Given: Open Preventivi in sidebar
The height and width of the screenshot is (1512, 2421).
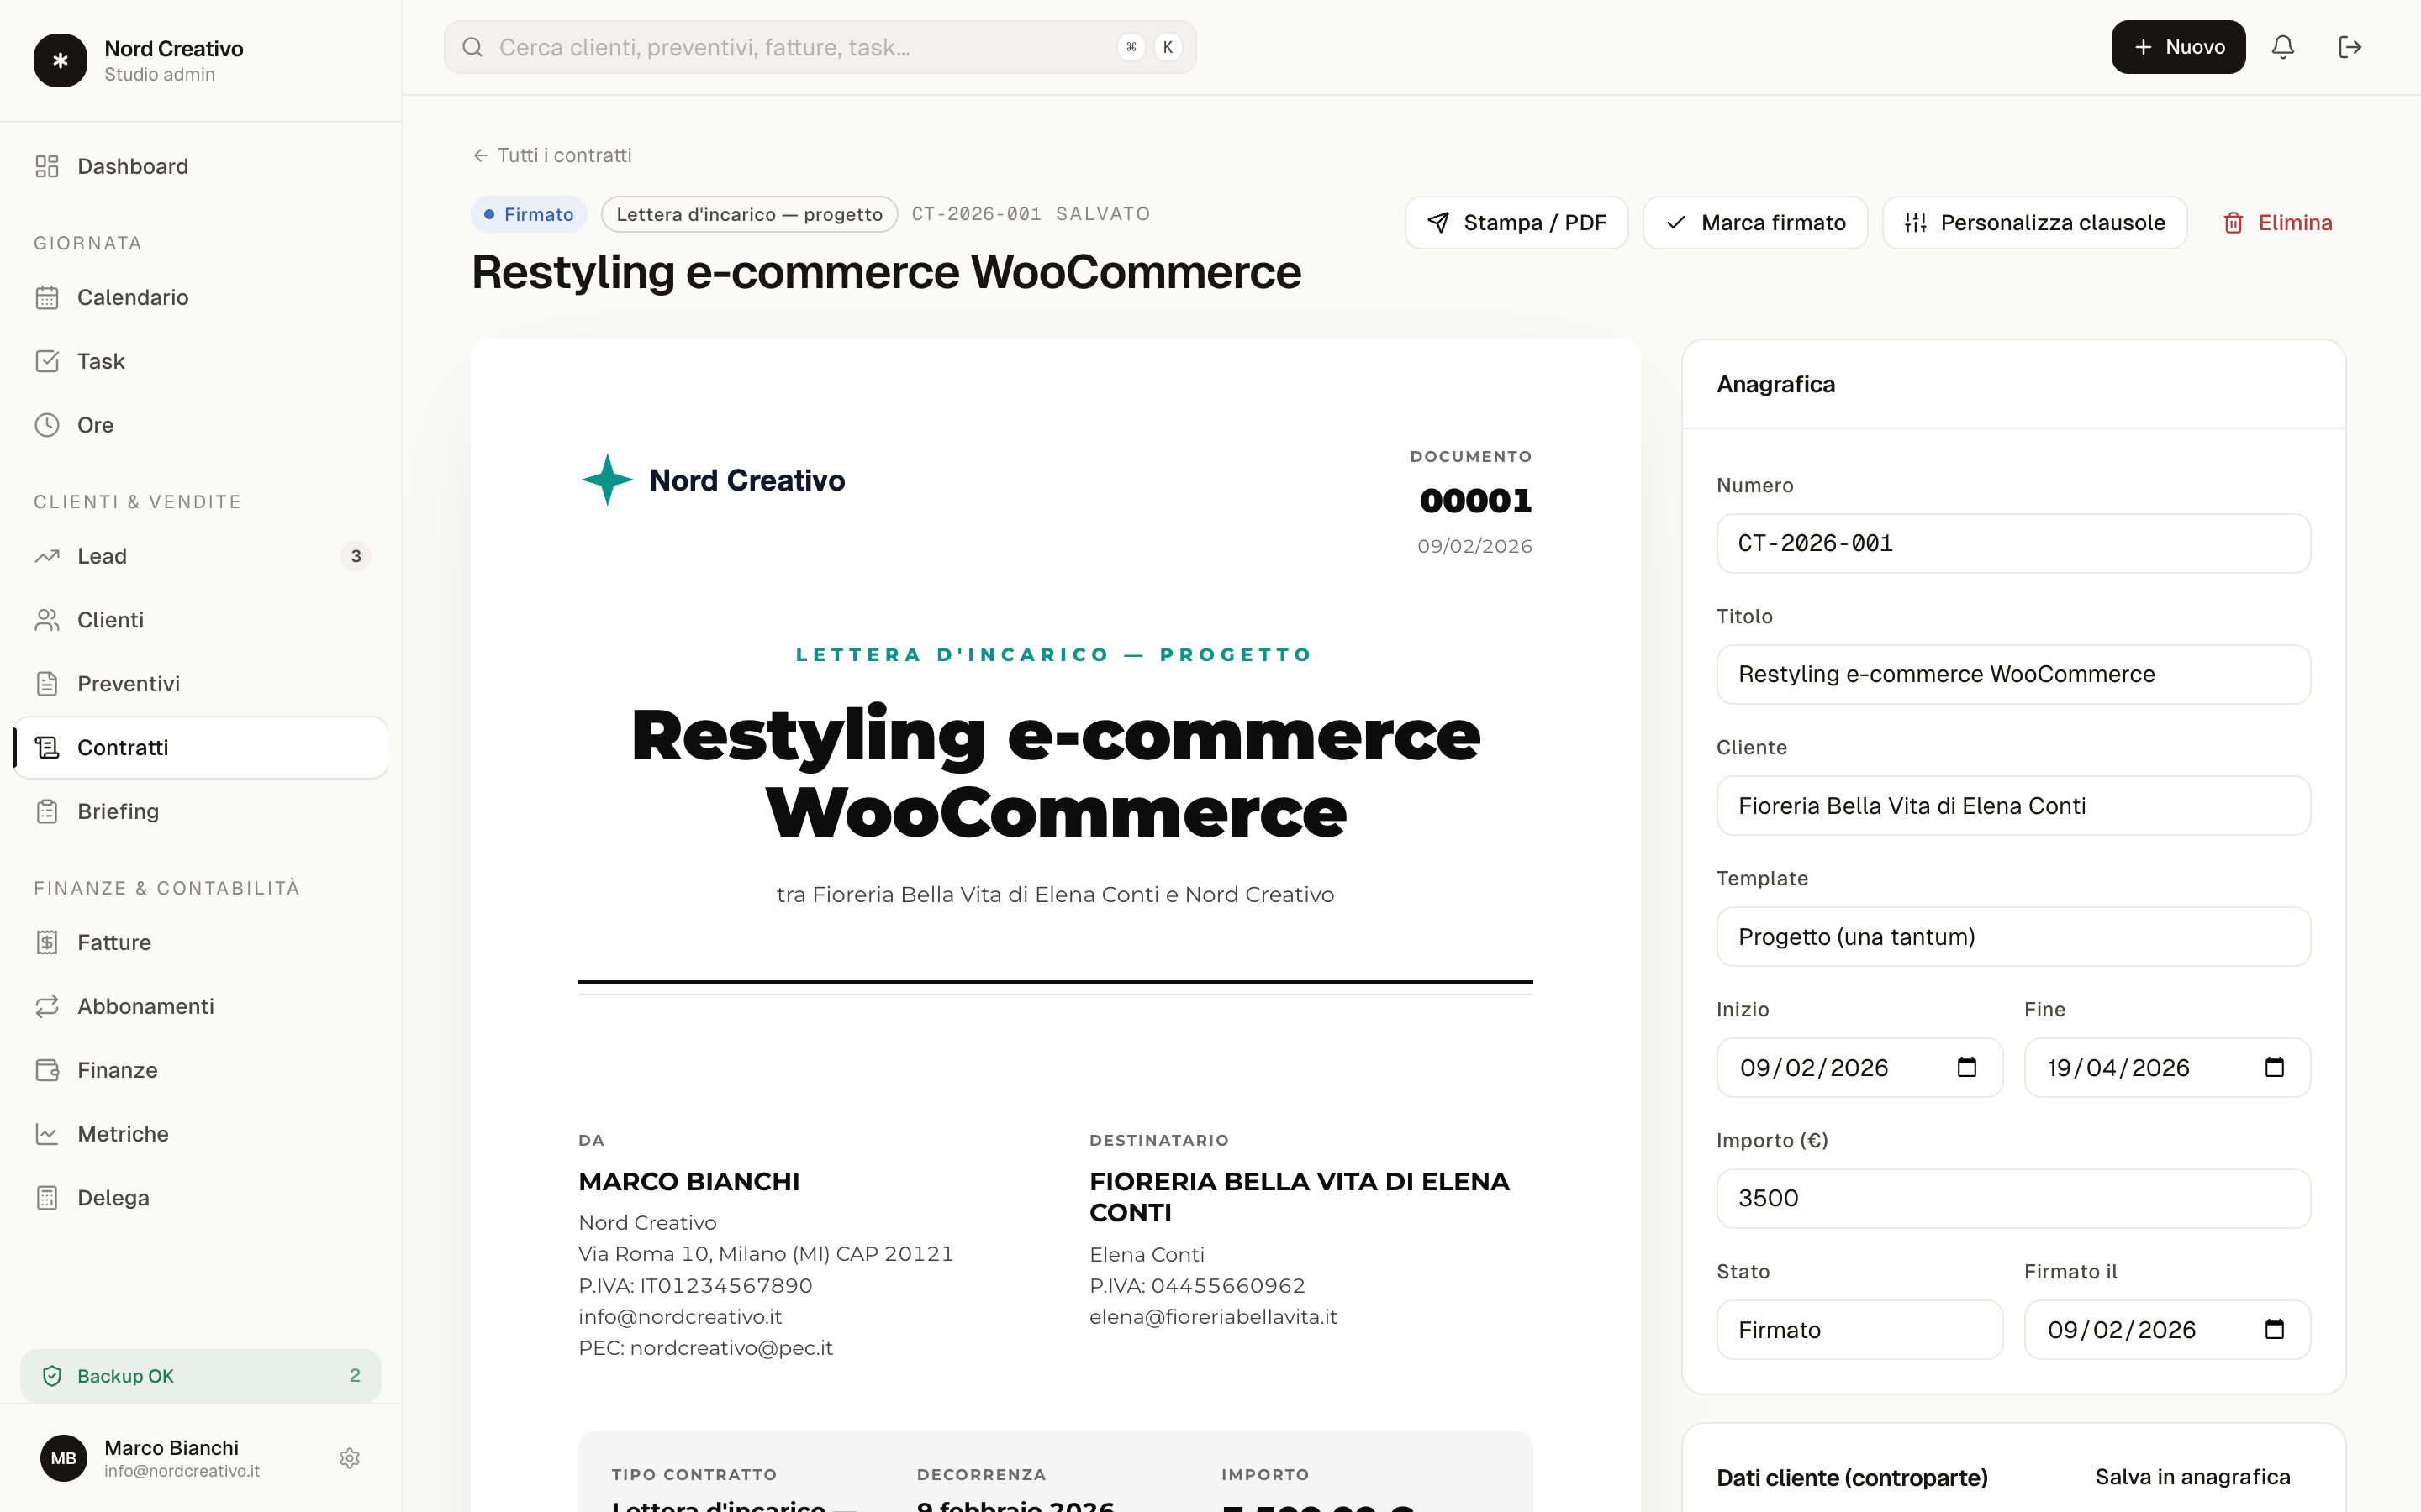Looking at the screenshot, I should point(201,684).
